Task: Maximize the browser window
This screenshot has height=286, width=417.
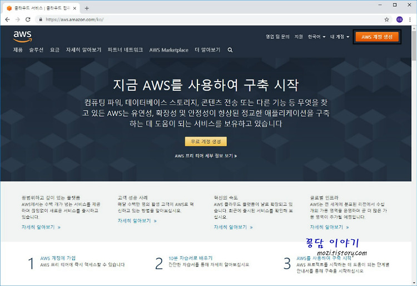Action: click(x=395, y=5)
